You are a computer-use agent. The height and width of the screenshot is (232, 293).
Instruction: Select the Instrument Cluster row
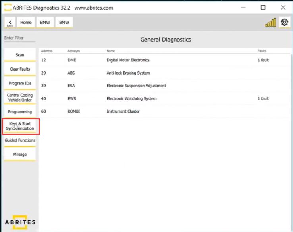coord(165,111)
